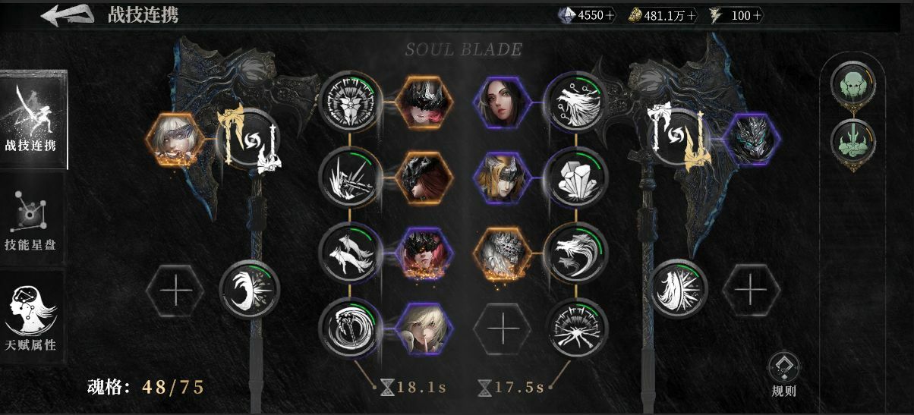This screenshot has width=914, height=415.
Task: Select the lower green crest preset icon
Action: tap(853, 142)
